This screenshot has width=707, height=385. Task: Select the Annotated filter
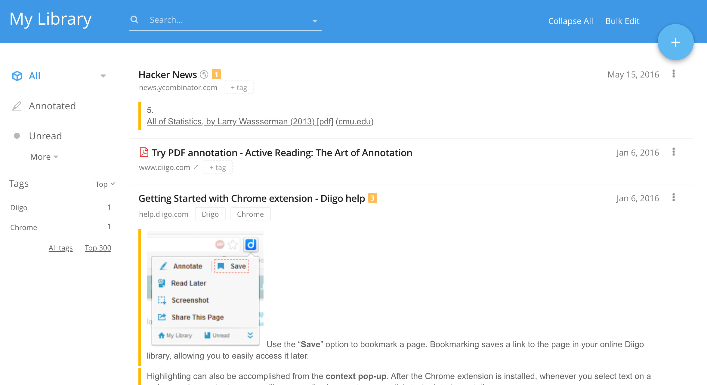[x=52, y=106]
